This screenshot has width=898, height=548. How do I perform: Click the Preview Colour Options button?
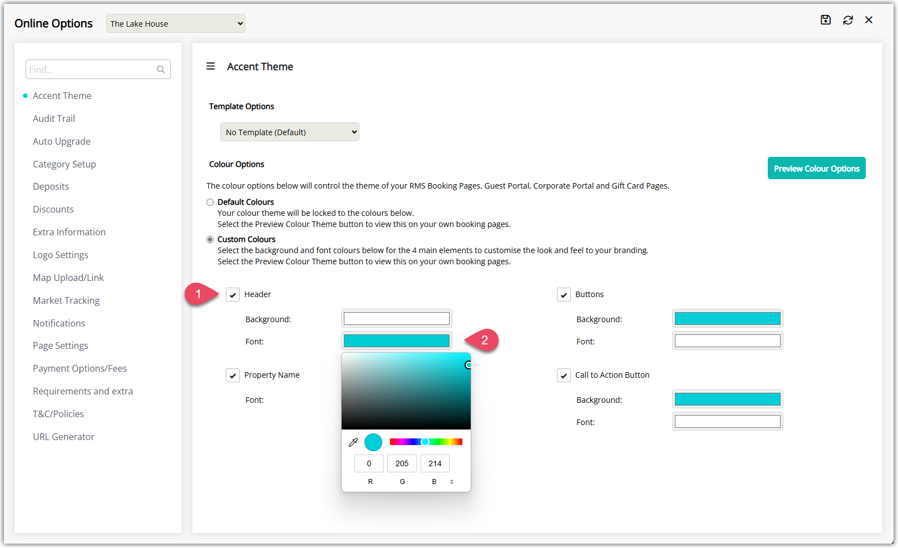click(817, 168)
